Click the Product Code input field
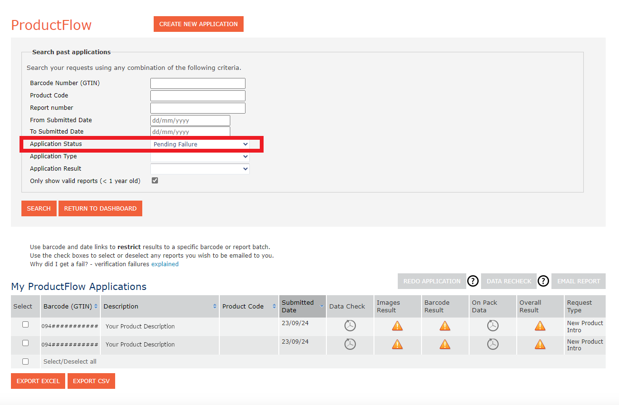 click(x=198, y=96)
